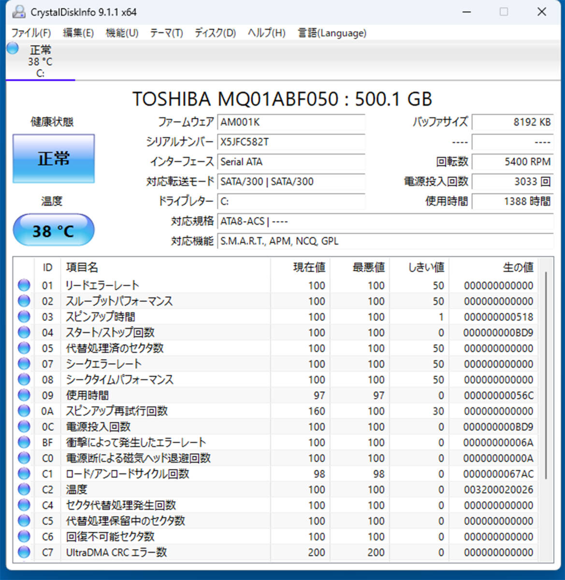
Task: Select the C: drive tab showing 38 °C
Action: pyautogui.click(x=40, y=61)
